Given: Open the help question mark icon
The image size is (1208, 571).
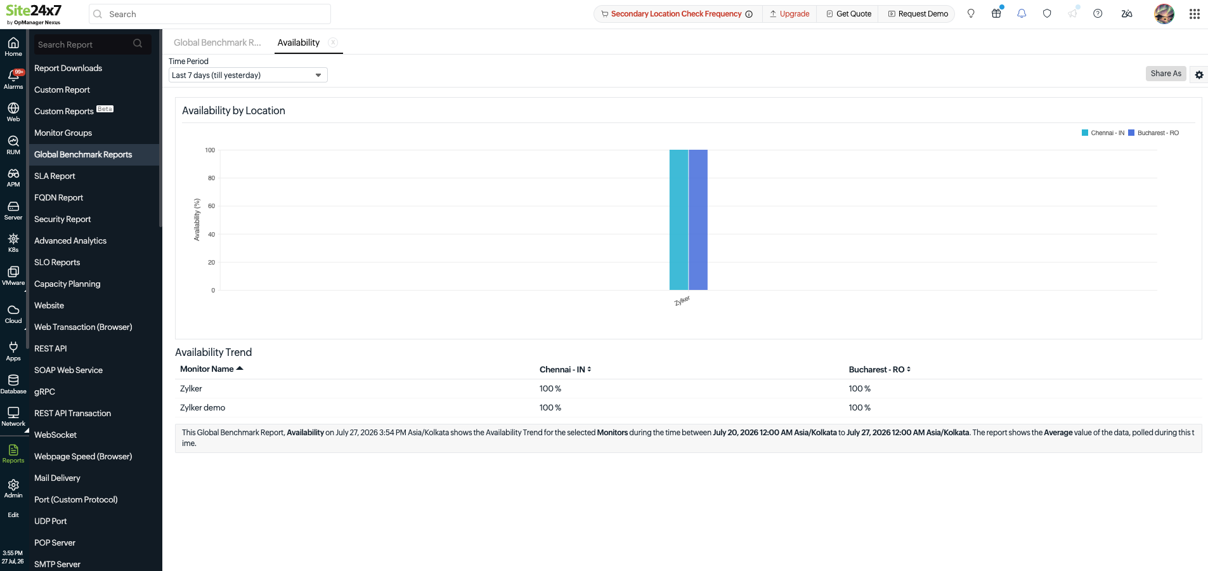Looking at the screenshot, I should [1098, 13].
